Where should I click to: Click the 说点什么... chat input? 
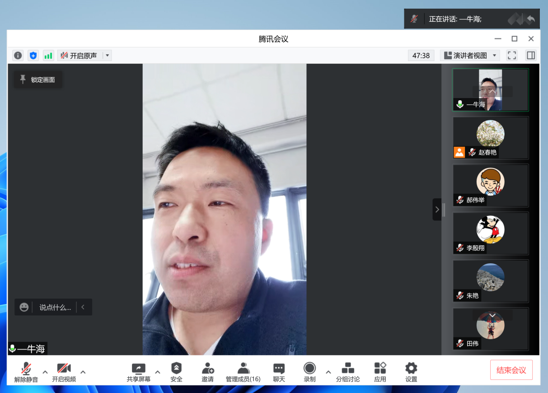(55, 308)
